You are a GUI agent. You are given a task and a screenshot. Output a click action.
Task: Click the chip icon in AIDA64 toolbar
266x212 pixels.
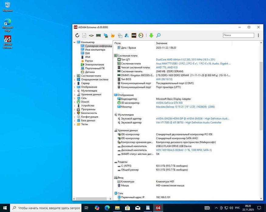(x=91, y=35)
